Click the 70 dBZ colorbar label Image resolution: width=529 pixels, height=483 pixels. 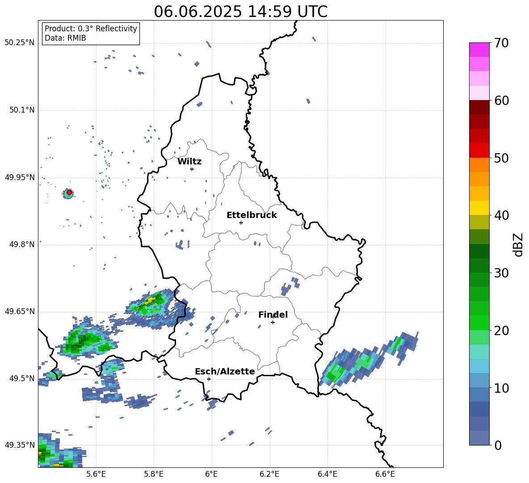point(501,43)
